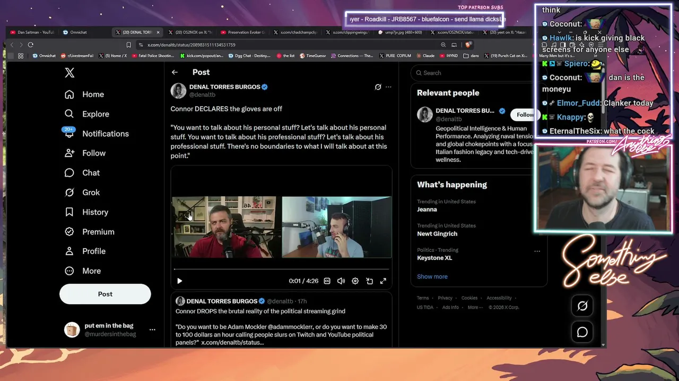Click Grok explain icon on post
The width and height of the screenshot is (679, 381).
pyautogui.click(x=378, y=87)
